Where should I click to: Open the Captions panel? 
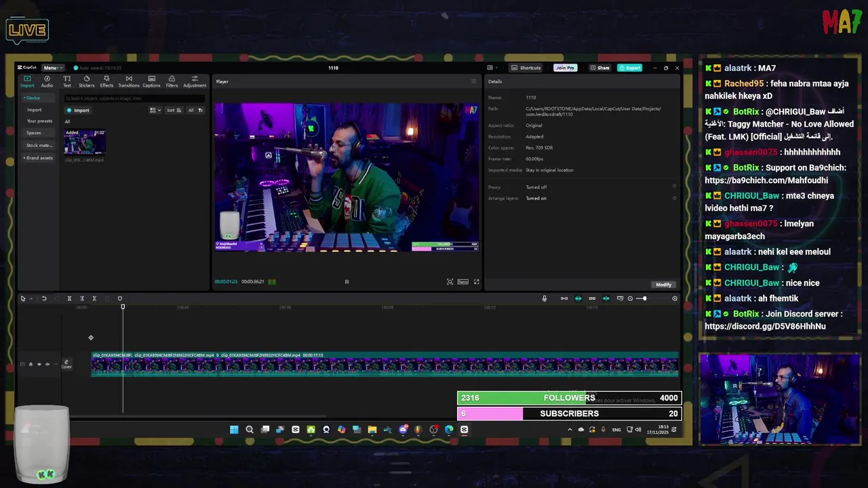151,81
